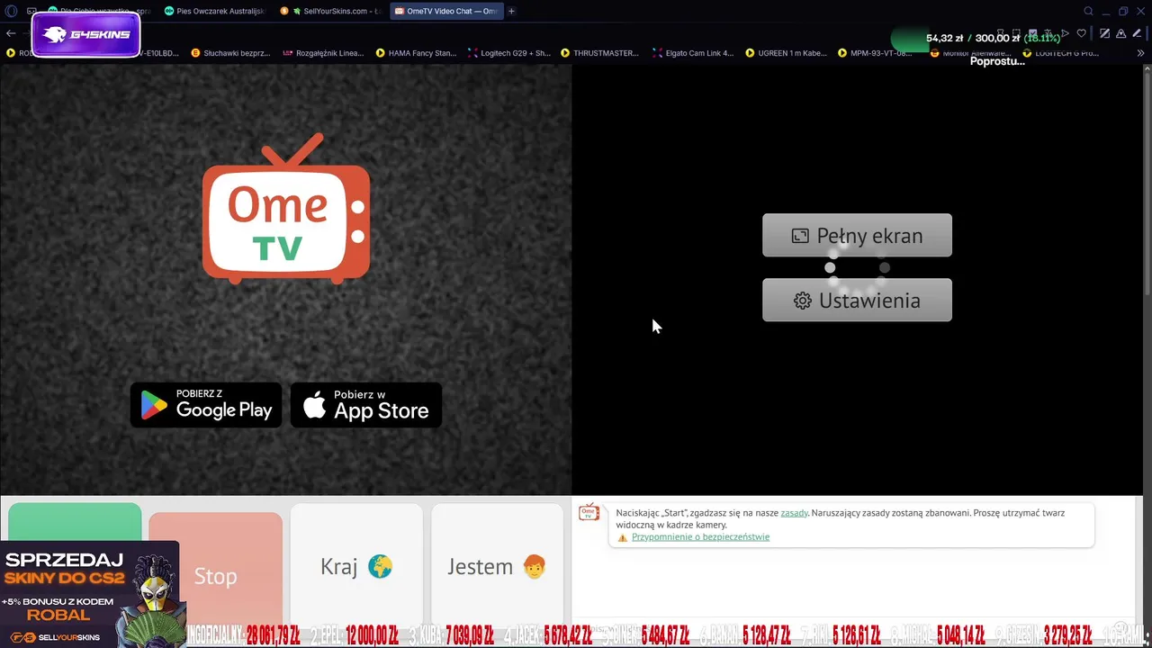Open the tab search magnifier icon

tap(1088, 11)
